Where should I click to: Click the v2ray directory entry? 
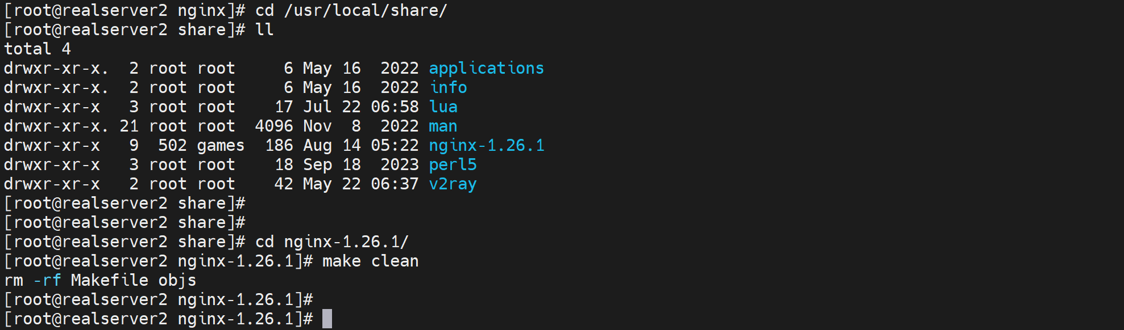[x=453, y=184]
